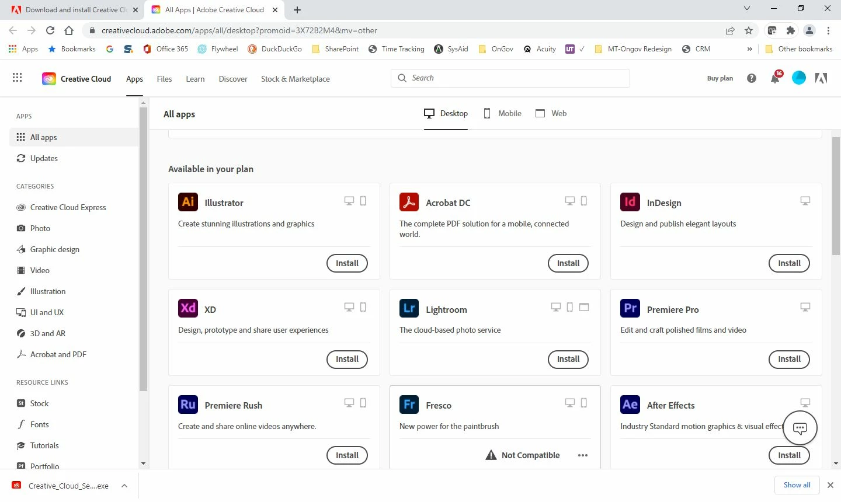Share this page via address bar icon
The image size is (841, 502).
(x=730, y=30)
